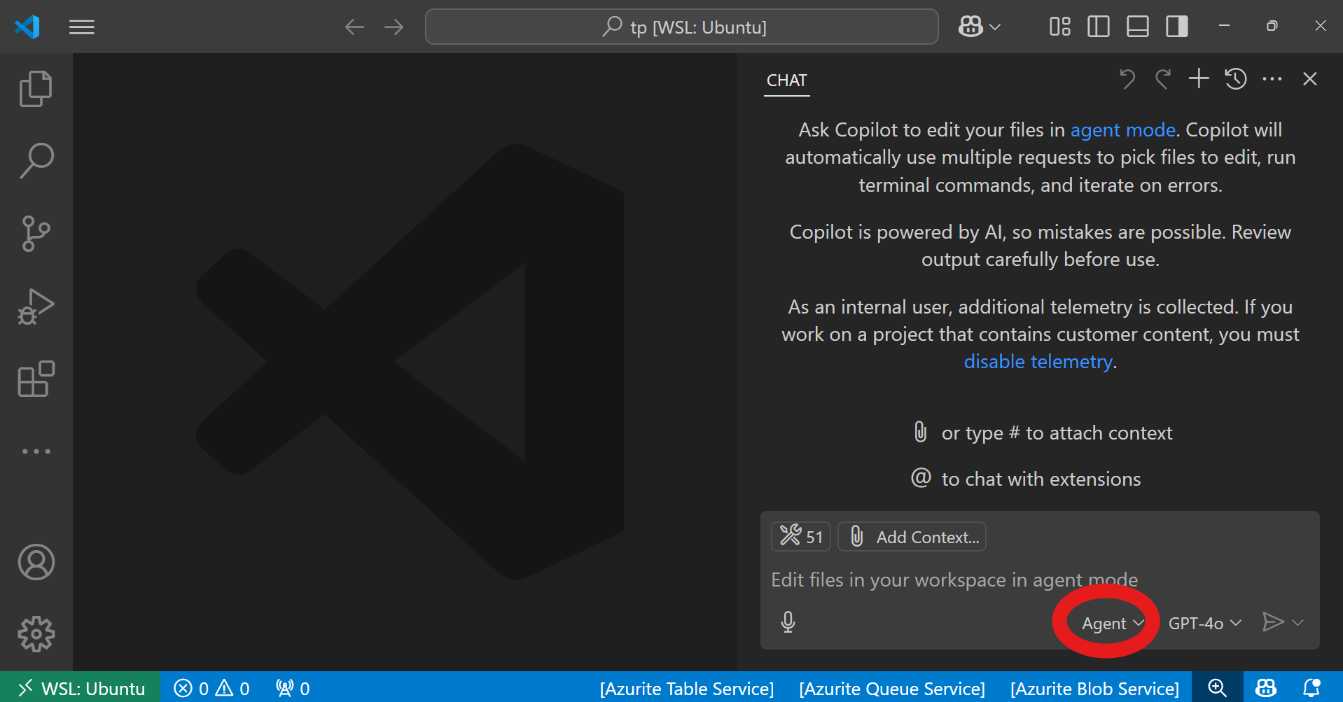Open the Extensions view
Image resolution: width=1343 pixels, height=702 pixels.
[36, 379]
